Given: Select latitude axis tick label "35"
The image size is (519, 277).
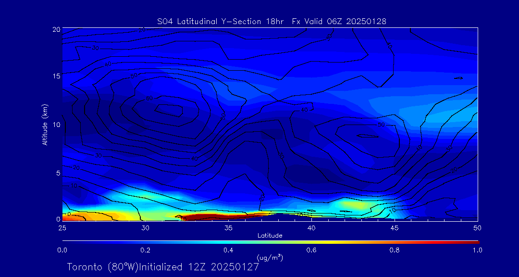Looking at the screenshot, I should coord(228,227).
